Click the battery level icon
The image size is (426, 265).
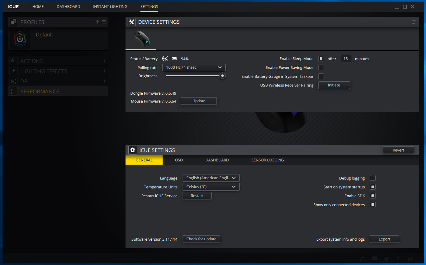(x=174, y=59)
